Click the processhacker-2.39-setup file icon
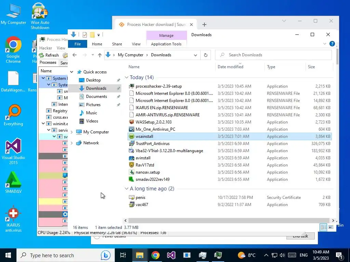Viewport: 350px width, 262px height. 132,86
